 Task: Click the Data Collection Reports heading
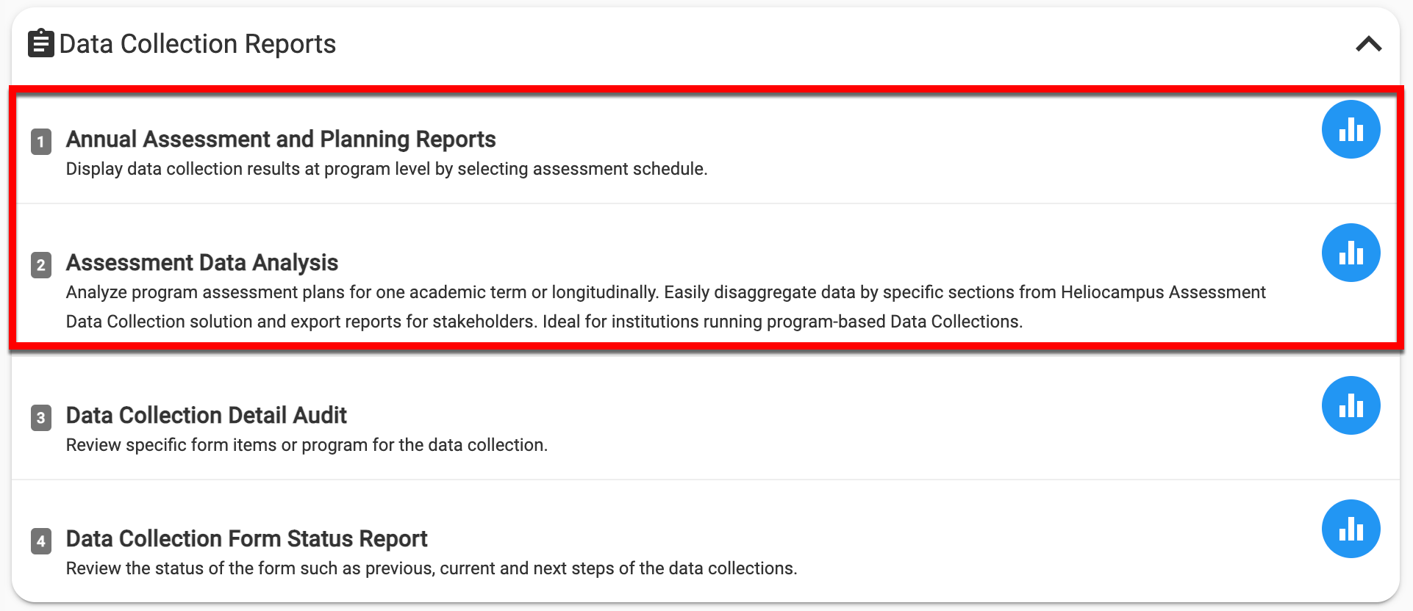coord(197,44)
